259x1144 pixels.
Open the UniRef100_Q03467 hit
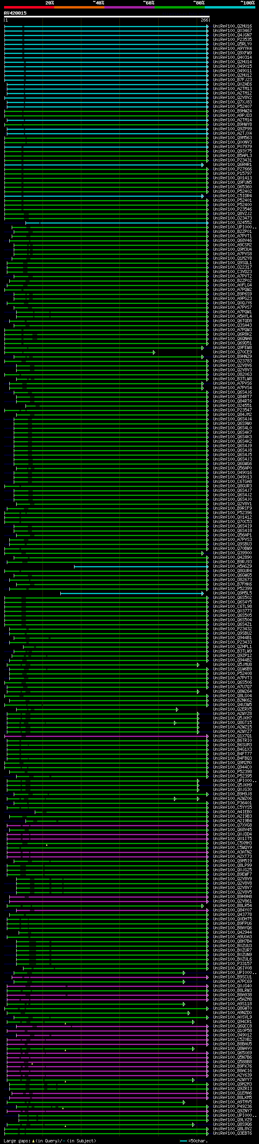coord(232,31)
